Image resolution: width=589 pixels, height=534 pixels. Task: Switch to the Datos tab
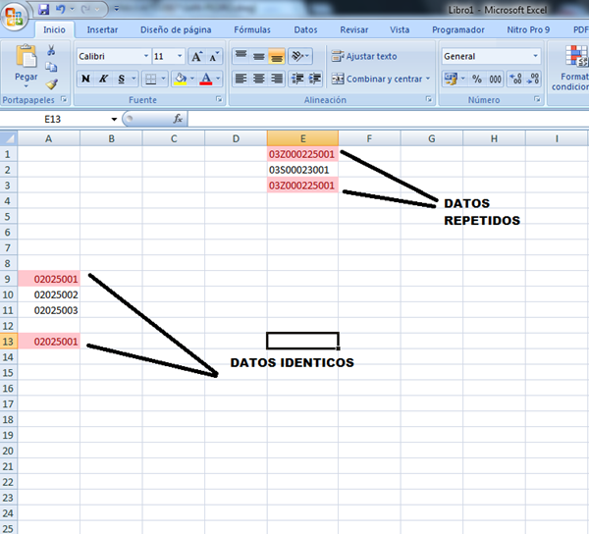305,30
